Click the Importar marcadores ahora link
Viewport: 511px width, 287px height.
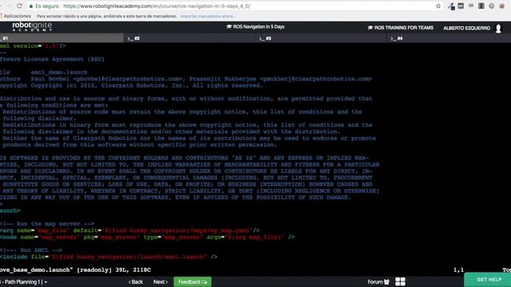pos(208,16)
